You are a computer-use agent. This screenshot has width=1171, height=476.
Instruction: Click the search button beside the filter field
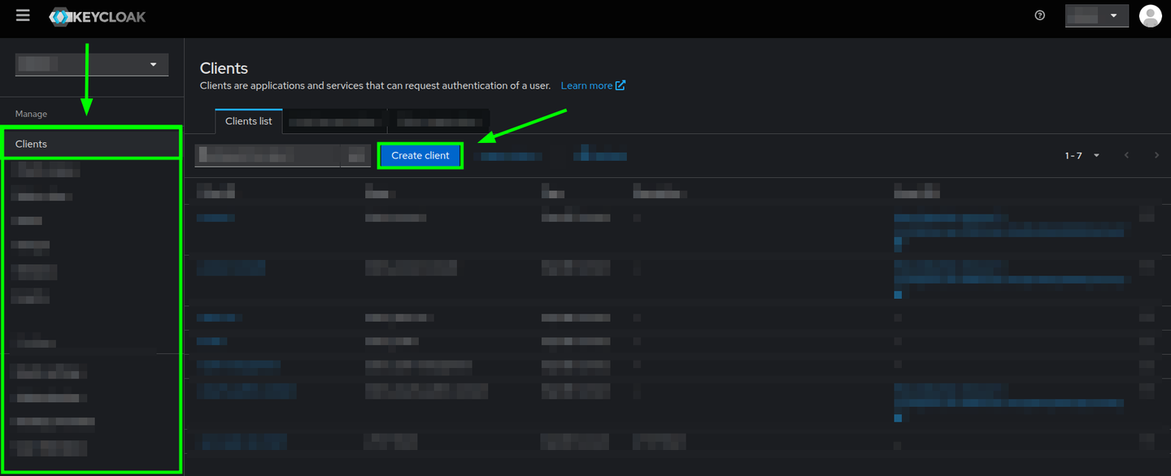(x=356, y=155)
